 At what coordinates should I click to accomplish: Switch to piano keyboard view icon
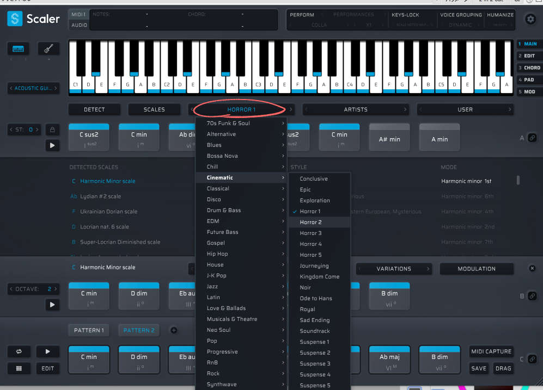(18, 49)
